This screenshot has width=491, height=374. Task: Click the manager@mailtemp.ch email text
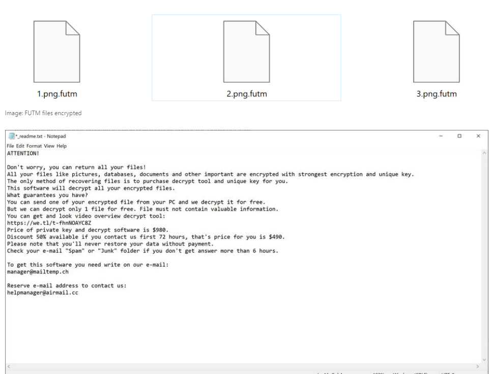click(x=38, y=272)
